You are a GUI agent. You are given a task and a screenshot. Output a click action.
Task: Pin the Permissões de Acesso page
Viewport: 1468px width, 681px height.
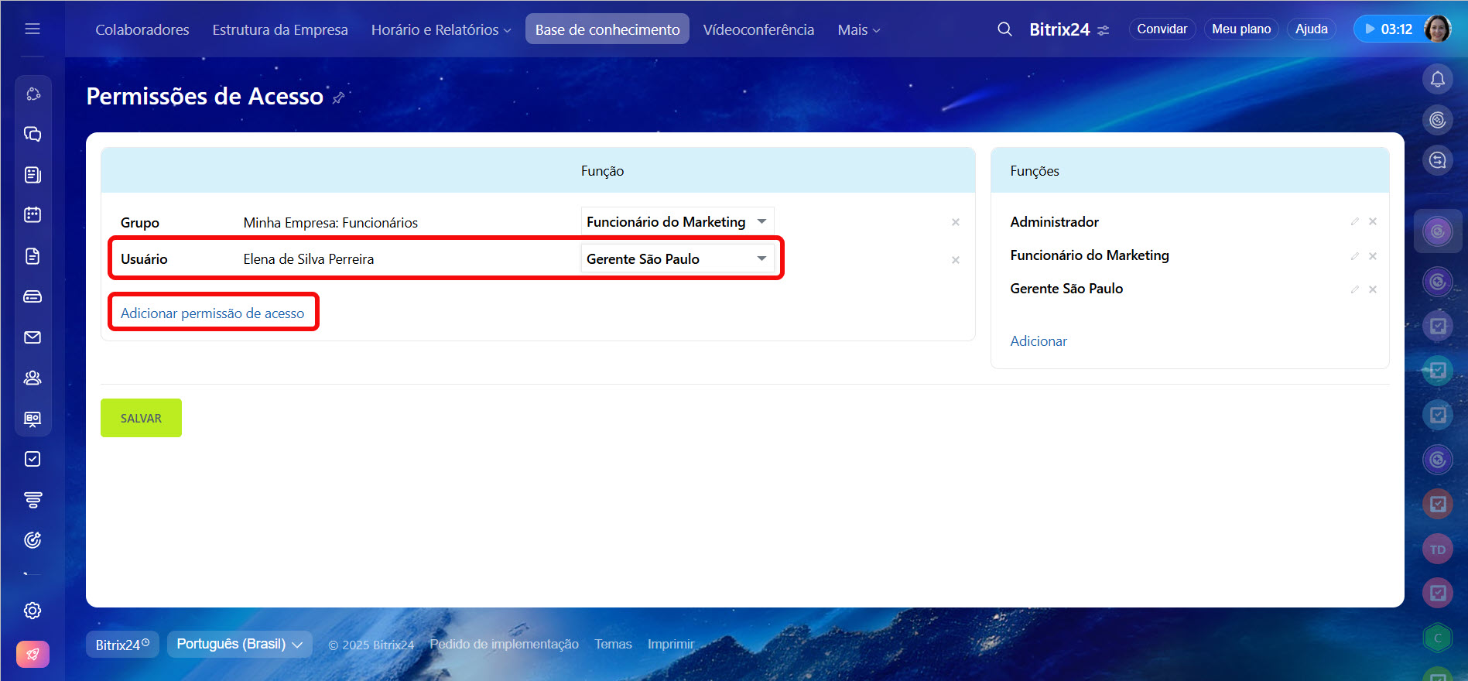(x=338, y=98)
